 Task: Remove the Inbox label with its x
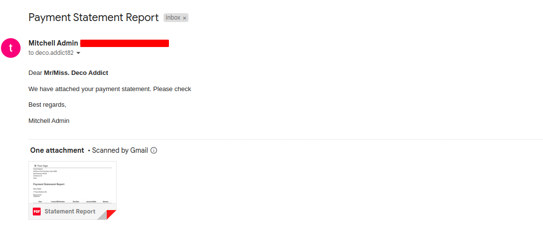coord(185,18)
